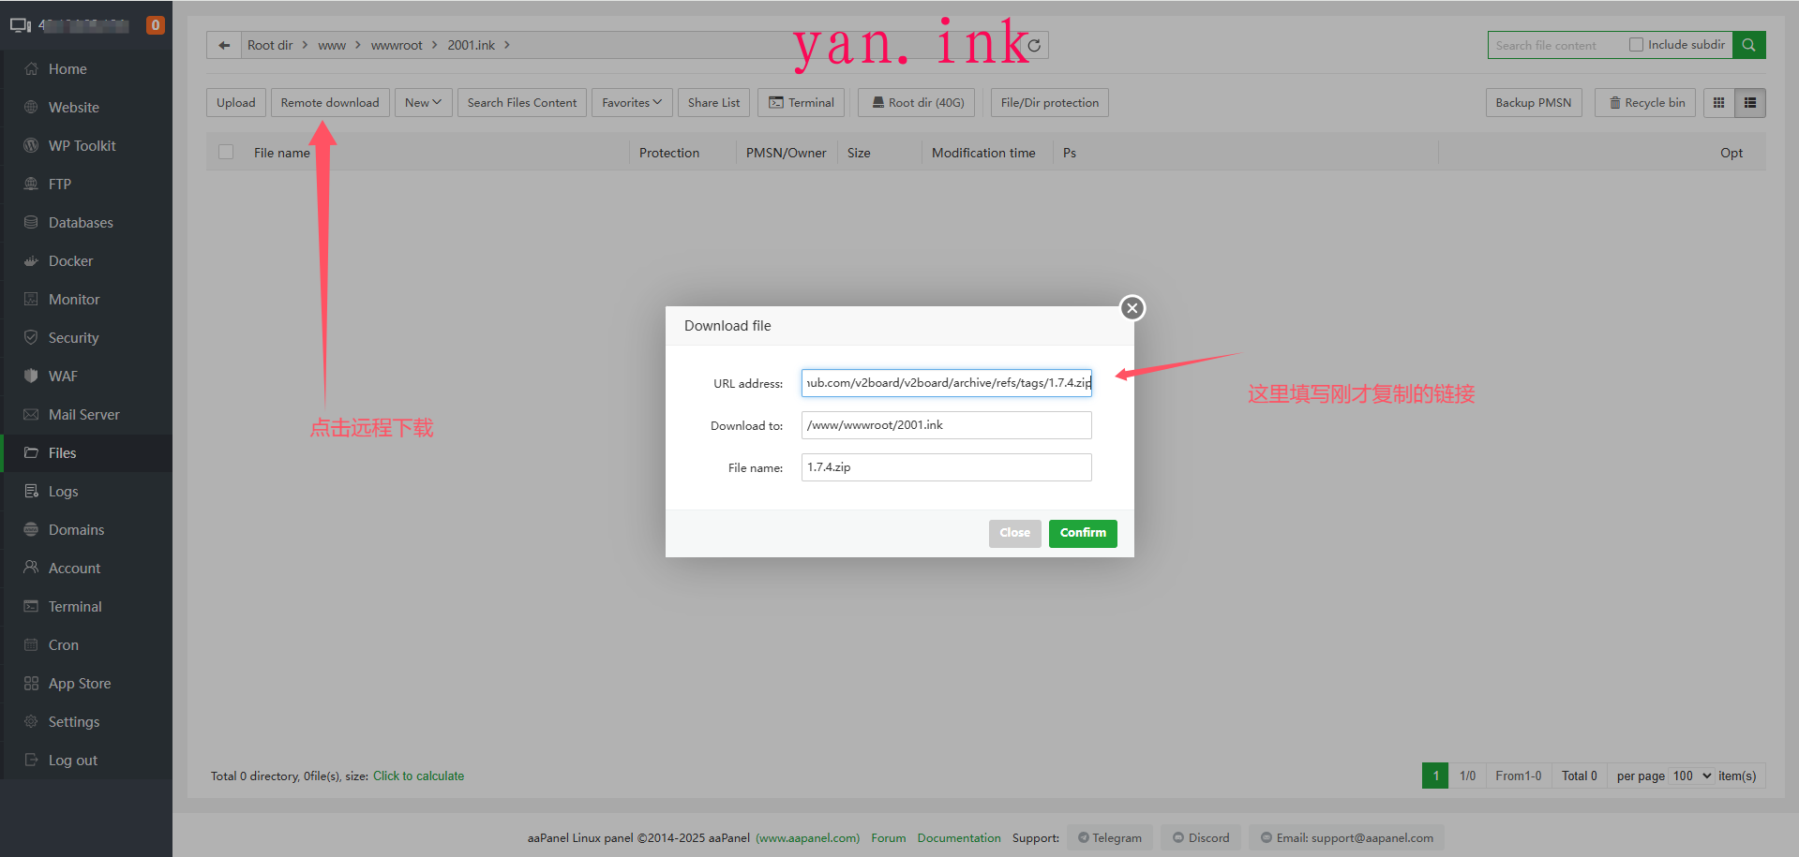This screenshot has height=857, width=1799.
Task: Click the refresh icon in path bar
Action: click(1034, 45)
